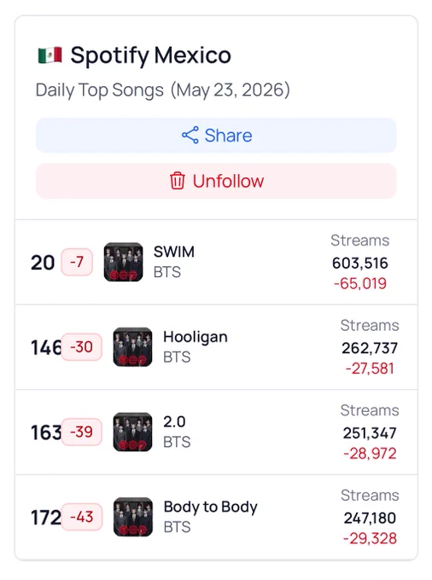Viewport: 432px width, 580px height.
Task: Select the 2.0 song title
Action: [174, 421]
